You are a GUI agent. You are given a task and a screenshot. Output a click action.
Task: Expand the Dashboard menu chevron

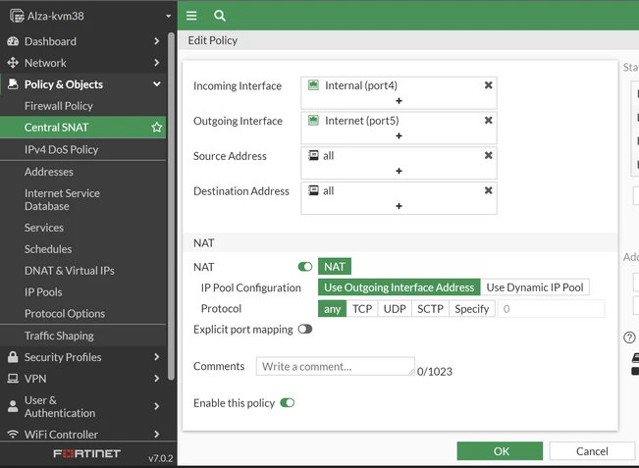coord(156,41)
